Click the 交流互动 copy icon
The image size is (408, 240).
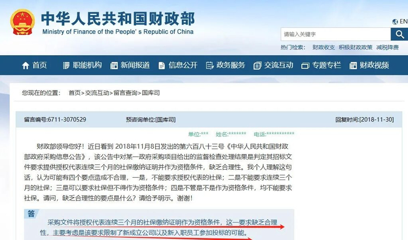pos(257,66)
